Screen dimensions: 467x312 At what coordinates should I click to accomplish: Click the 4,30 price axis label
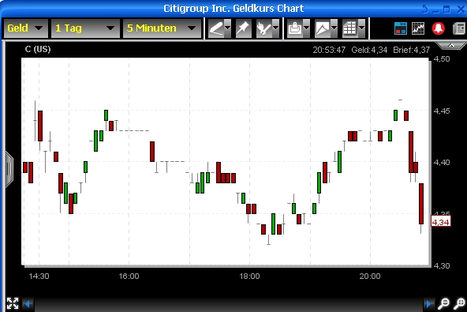click(x=442, y=265)
